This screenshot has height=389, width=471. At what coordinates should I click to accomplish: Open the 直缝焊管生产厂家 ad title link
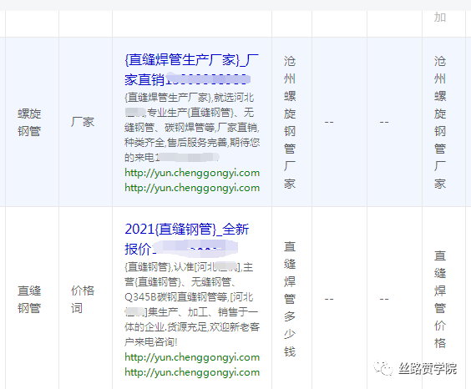(191, 69)
